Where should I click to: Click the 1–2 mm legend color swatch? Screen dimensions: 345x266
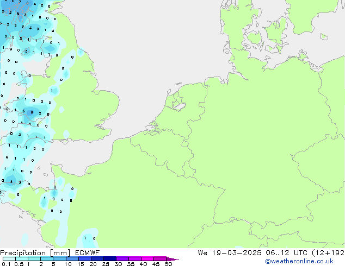[34, 259]
